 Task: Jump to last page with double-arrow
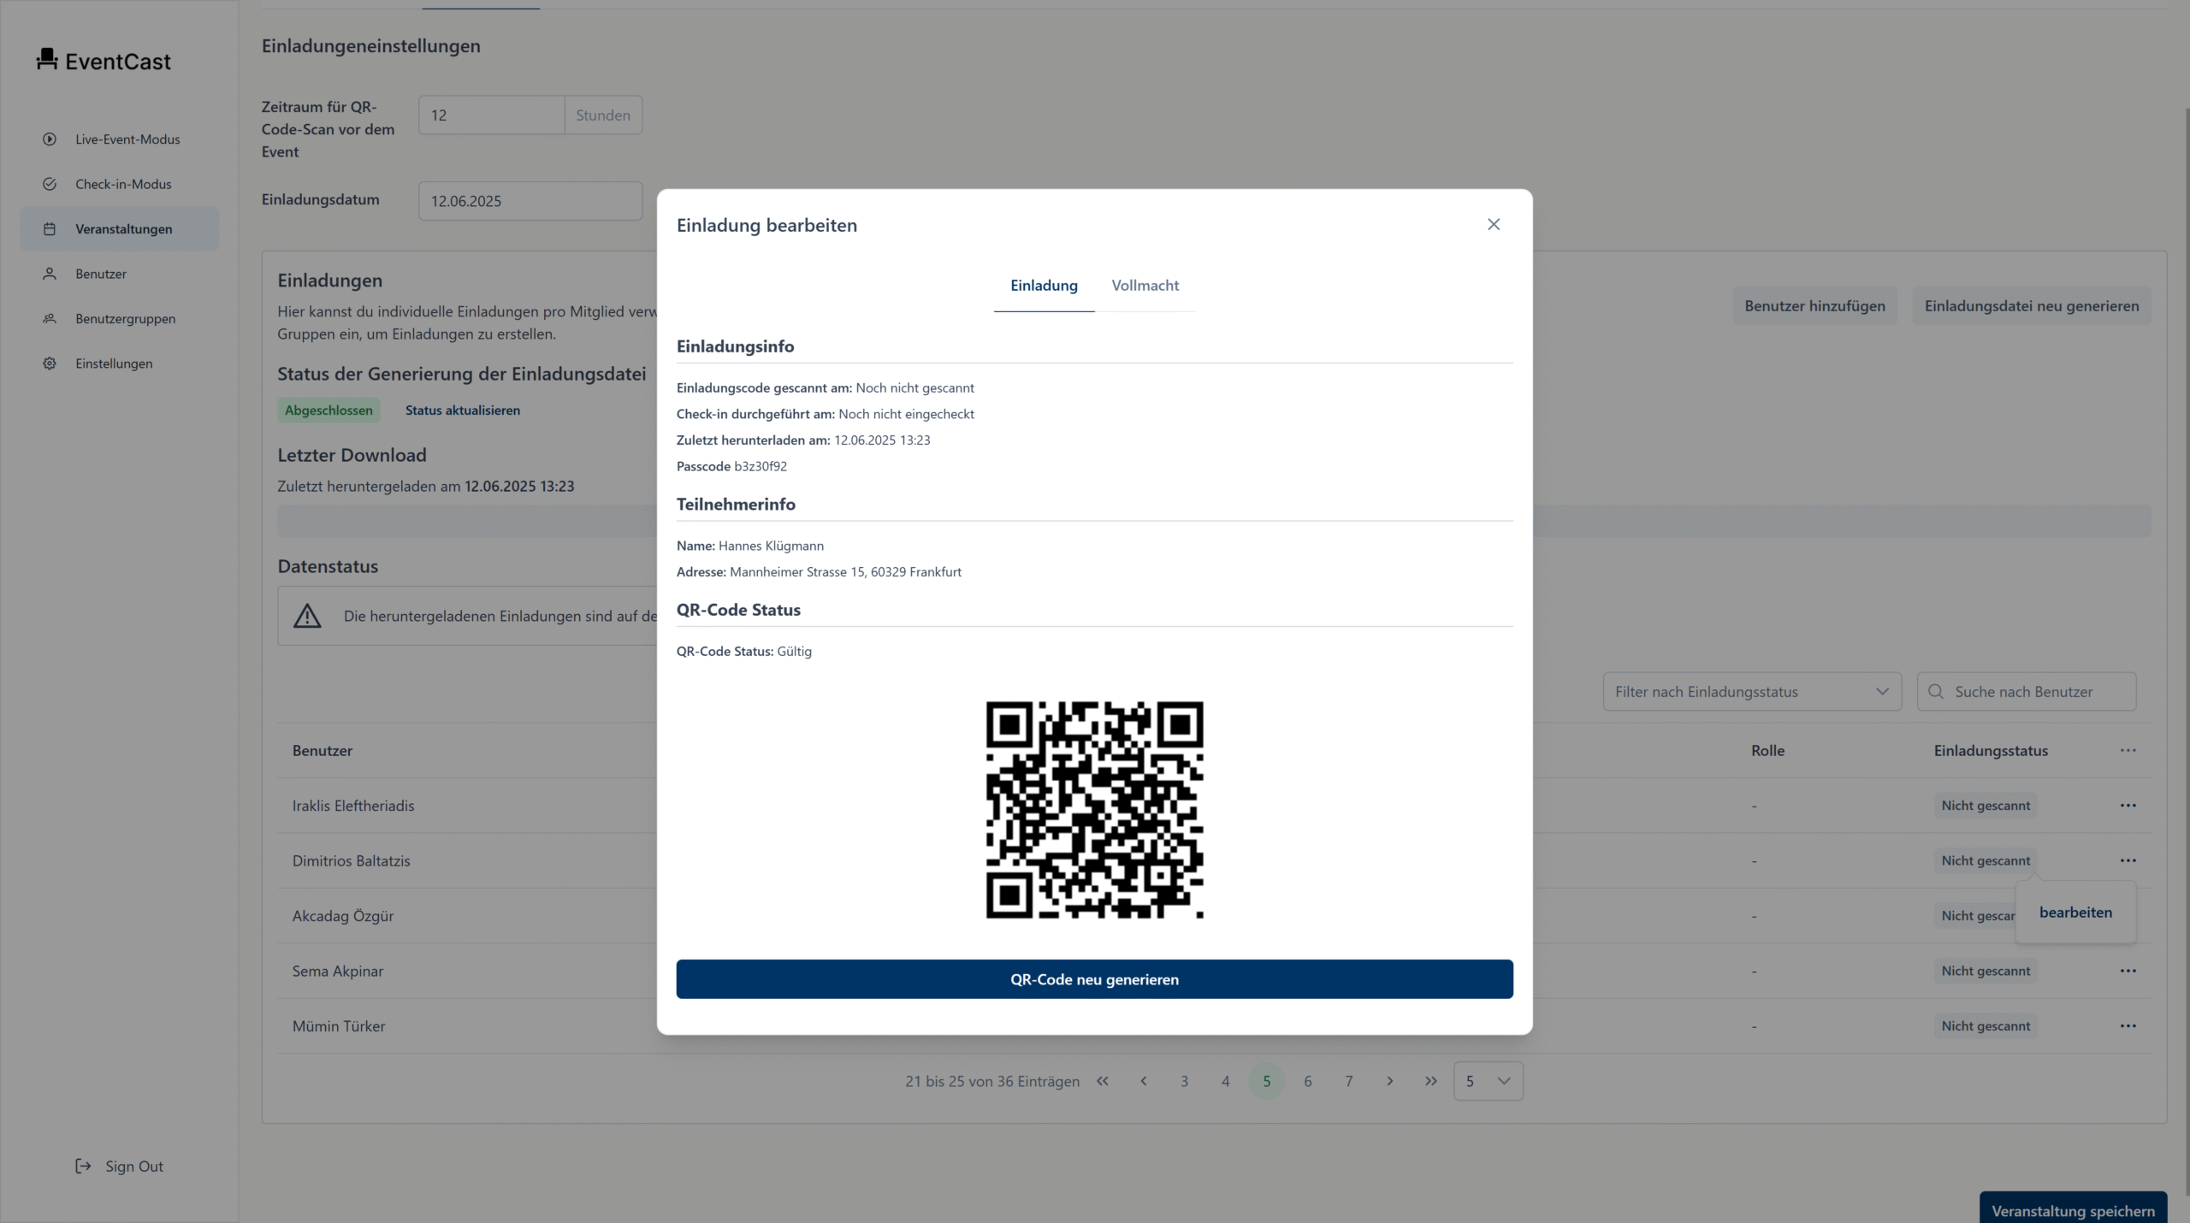click(1431, 1081)
